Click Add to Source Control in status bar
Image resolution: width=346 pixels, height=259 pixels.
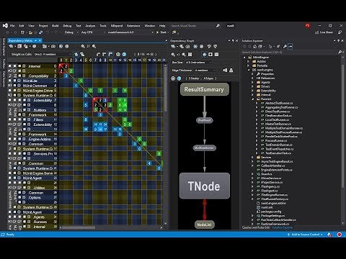point(305,235)
